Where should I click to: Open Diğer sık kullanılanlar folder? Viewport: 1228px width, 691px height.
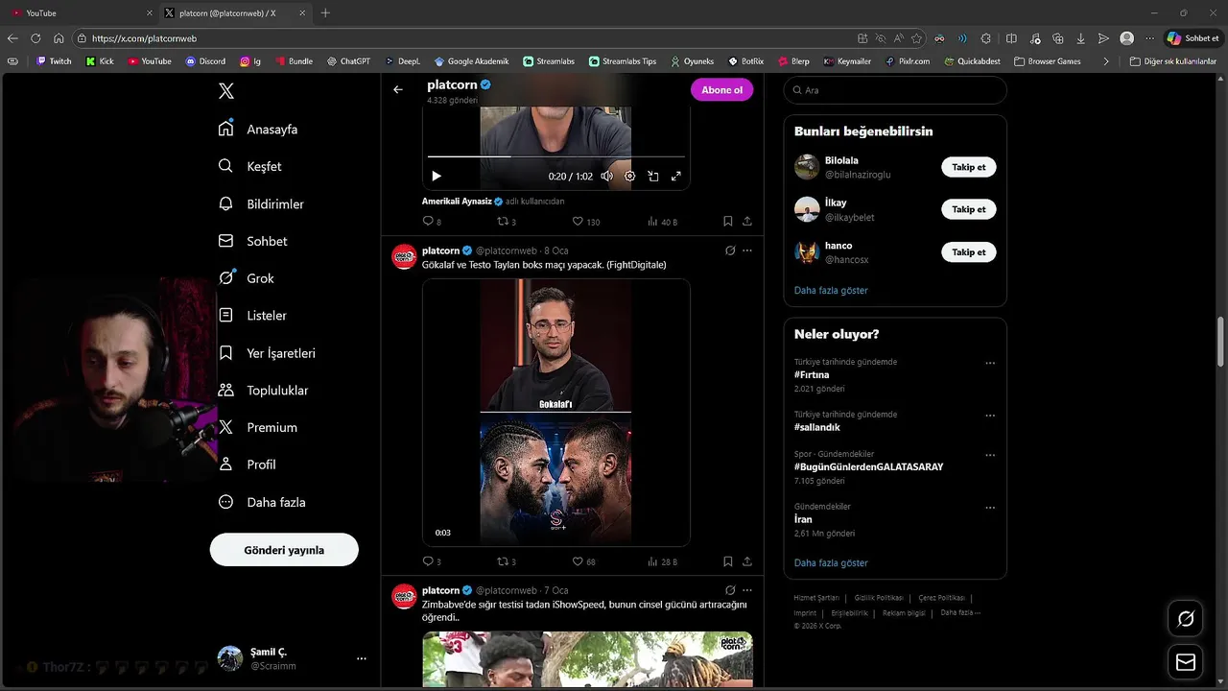(1173, 60)
